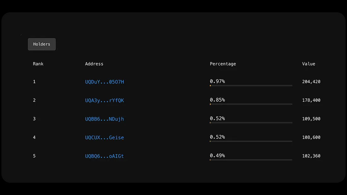The width and height of the screenshot is (347, 195).
Task: Click the Holders tab button
Action: coord(42,44)
